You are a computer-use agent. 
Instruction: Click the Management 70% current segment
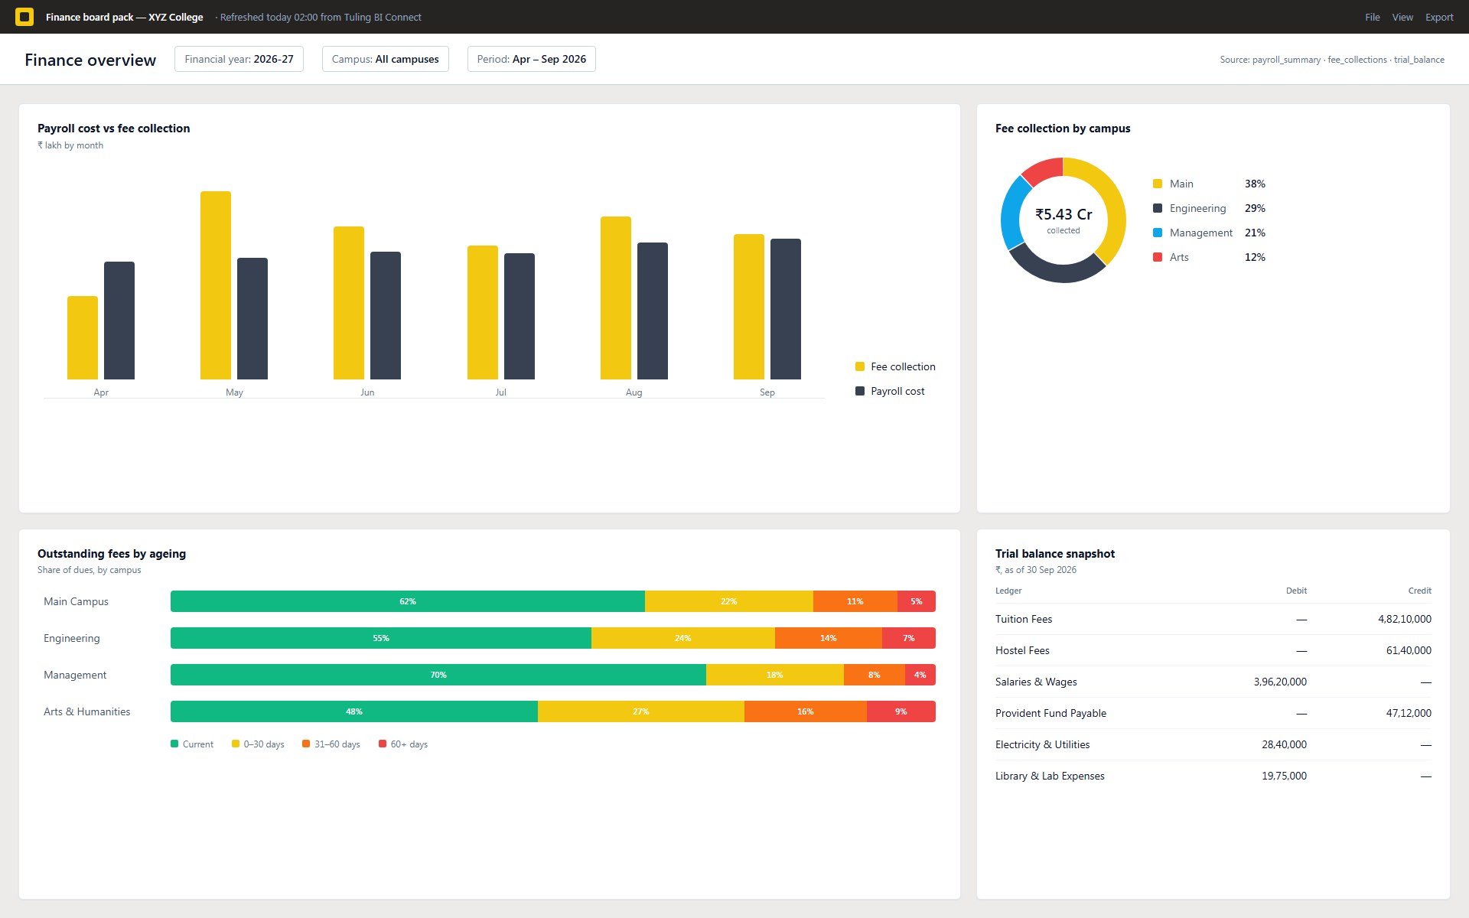438,675
